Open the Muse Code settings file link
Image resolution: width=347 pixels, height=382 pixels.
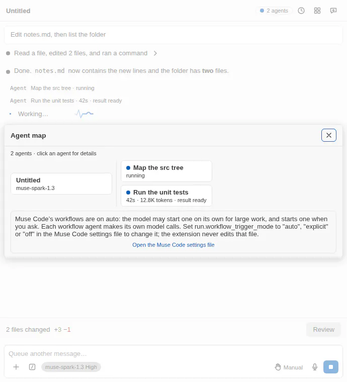coord(173,245)
